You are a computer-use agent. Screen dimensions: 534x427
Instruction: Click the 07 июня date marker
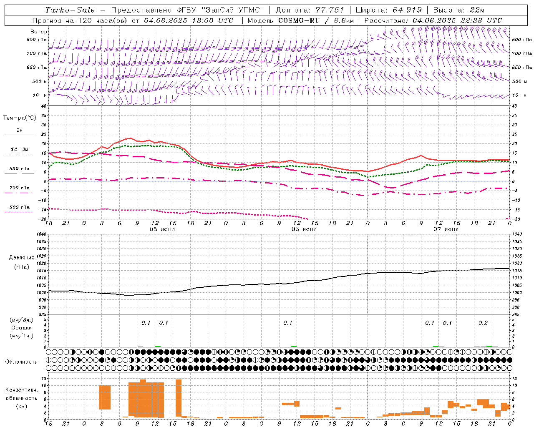click(446, 229)
